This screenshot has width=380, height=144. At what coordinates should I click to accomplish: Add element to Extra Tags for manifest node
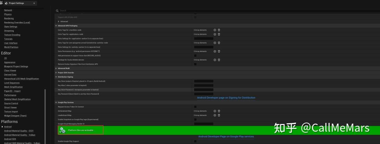tap(215, 30)
